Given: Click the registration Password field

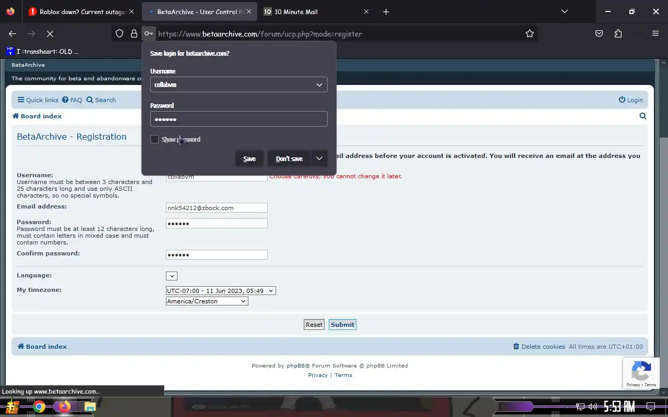Looking at the screenshot, I should point(217,224).
